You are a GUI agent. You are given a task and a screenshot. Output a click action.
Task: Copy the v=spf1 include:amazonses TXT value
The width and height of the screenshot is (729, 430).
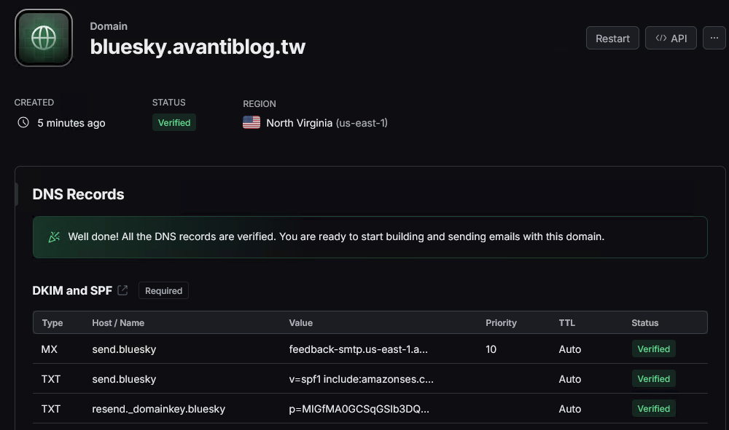(x=361, y=379)
